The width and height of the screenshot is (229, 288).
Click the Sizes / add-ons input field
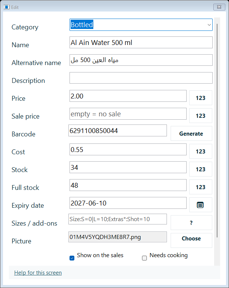point(117,219)
